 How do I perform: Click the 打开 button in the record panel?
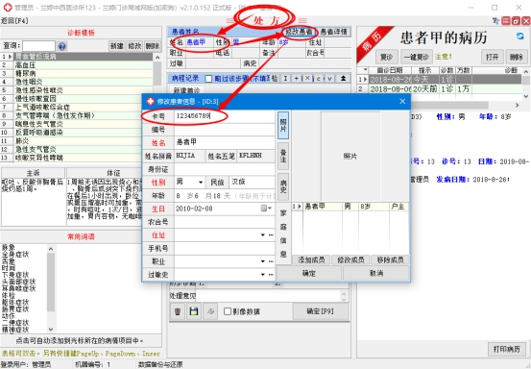(492, 57)
